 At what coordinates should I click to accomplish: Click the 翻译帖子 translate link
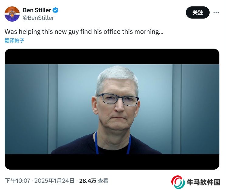click(14, 40)
